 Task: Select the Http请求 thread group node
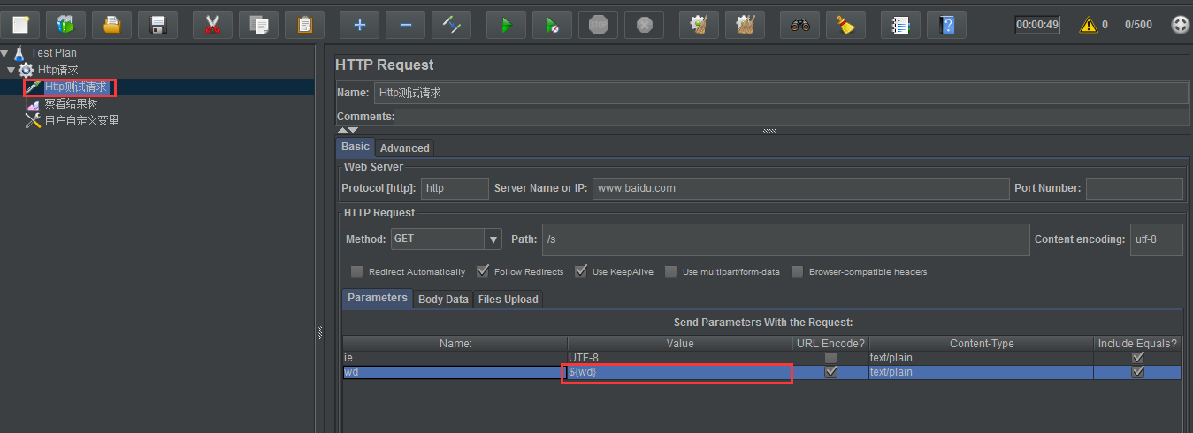(x=57, y=70)
